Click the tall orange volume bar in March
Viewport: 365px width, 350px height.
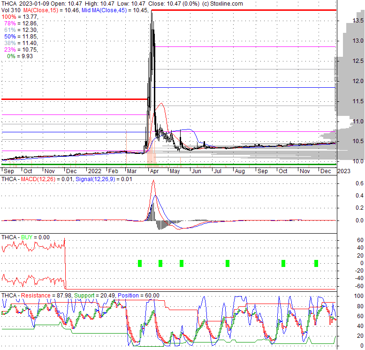[126, 148]
